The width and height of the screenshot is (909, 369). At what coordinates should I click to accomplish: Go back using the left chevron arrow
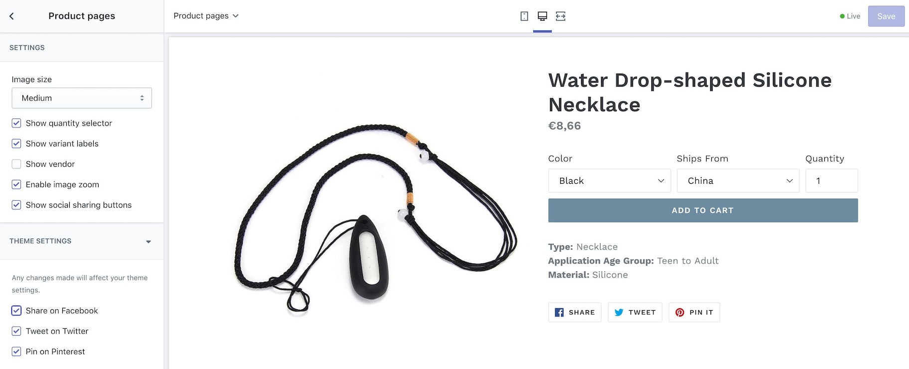[x=11, y=16]
